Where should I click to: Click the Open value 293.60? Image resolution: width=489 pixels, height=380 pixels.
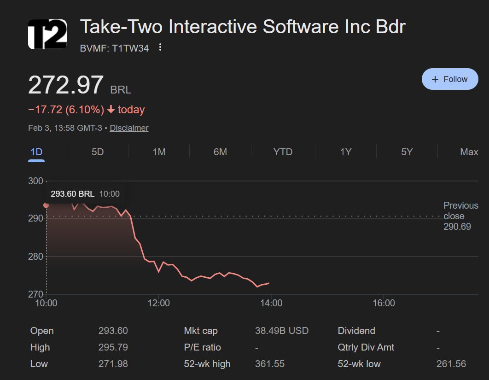tap(113, 331)
